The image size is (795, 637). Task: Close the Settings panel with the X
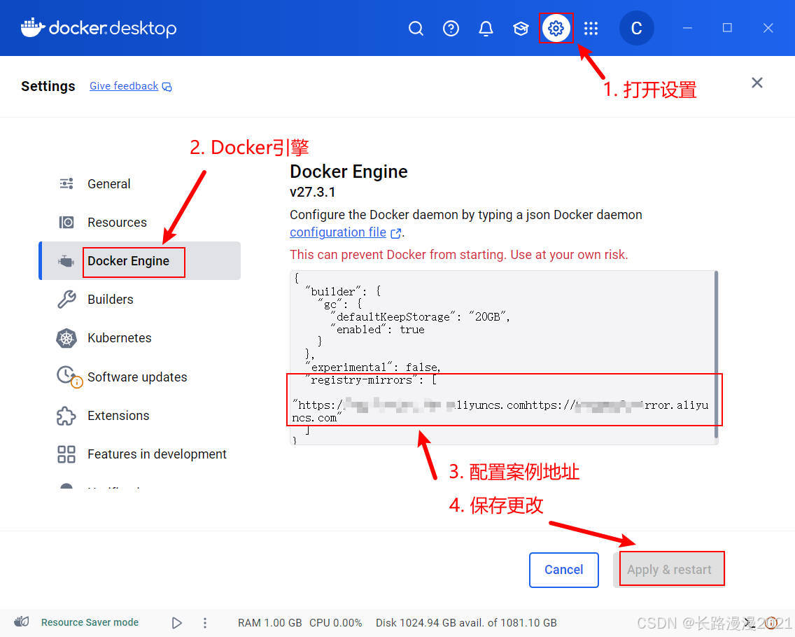[757, 83]
